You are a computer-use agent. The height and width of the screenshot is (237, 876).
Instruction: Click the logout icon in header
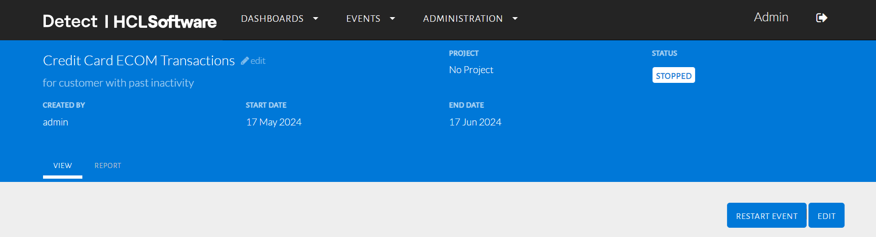point(821,18)
